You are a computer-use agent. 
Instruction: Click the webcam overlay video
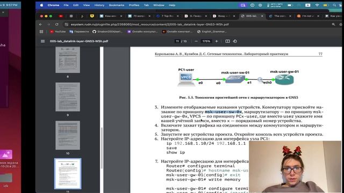[x=295, y=167]
